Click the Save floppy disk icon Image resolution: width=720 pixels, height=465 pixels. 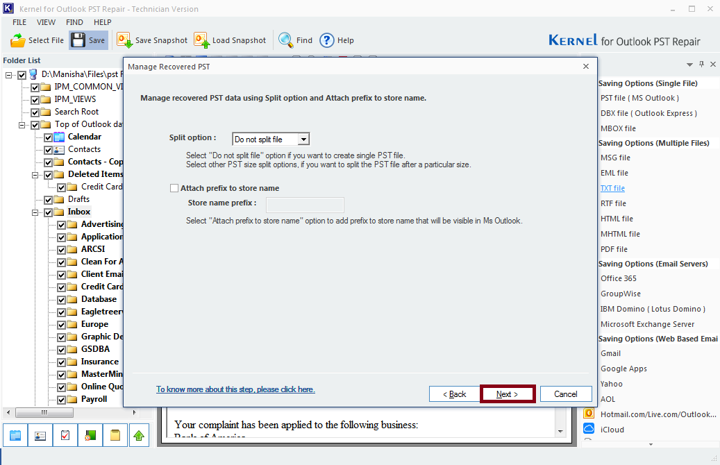pyautogui.click(x=78, y=40)
